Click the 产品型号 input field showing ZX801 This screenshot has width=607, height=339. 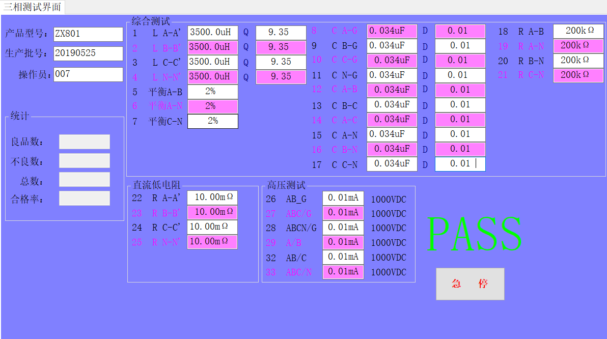point(88,35)
